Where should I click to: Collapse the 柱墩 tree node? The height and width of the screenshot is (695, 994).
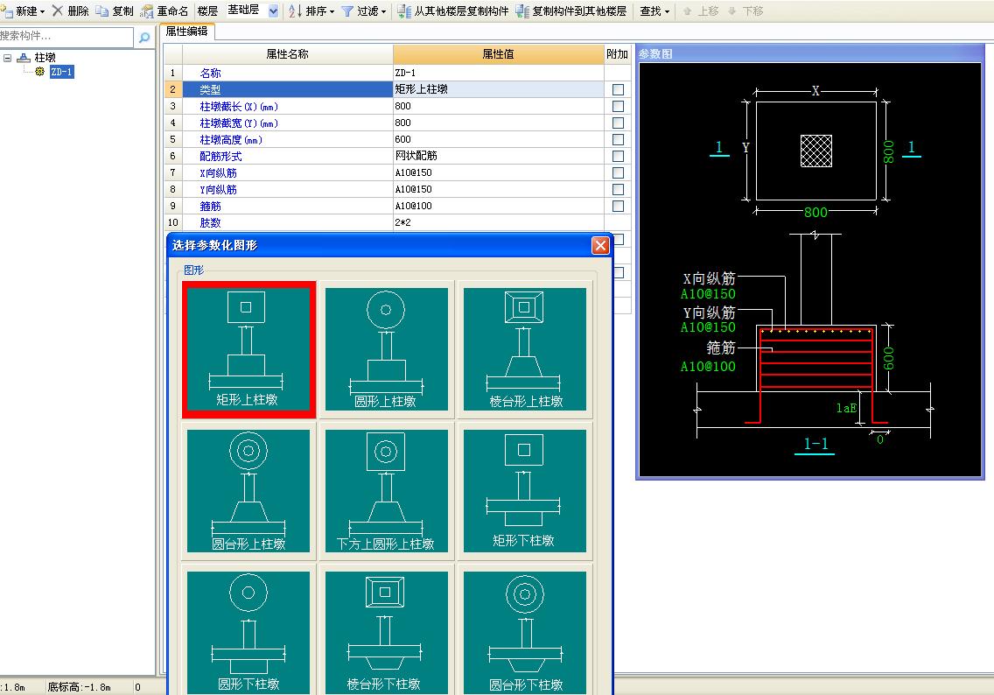tap(8, 58)
